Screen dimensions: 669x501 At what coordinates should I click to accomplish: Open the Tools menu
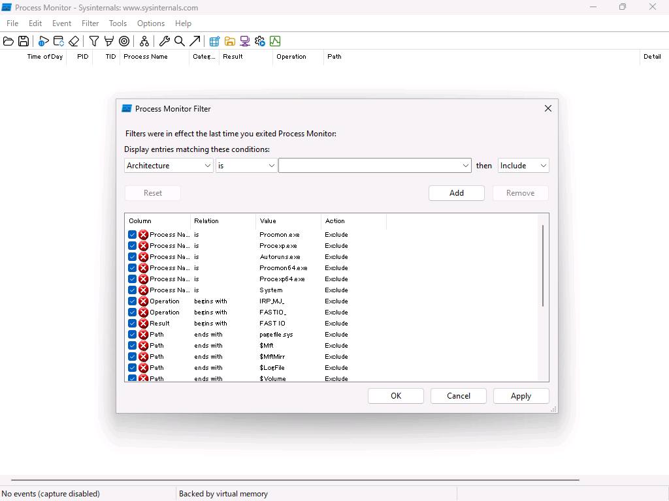[118, 23]
